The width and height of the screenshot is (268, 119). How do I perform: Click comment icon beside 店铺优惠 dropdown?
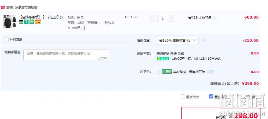(x=204, y=40)
